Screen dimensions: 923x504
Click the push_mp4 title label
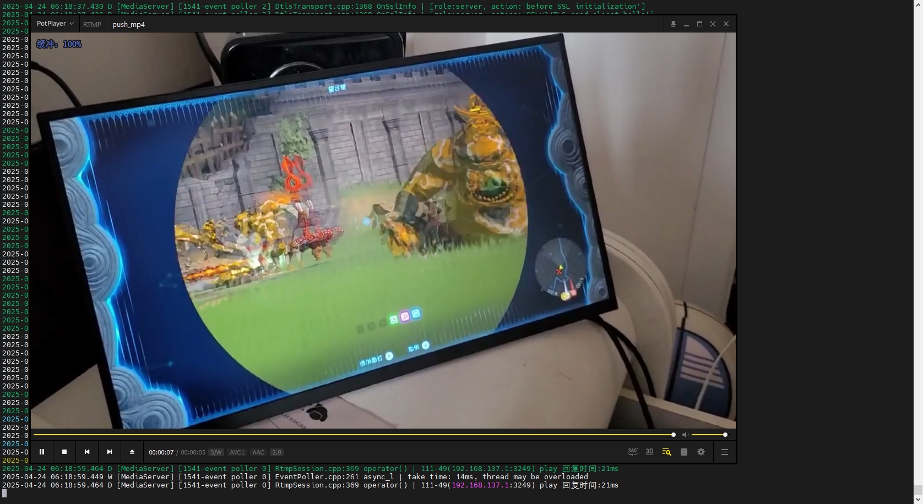pos(128,24)
